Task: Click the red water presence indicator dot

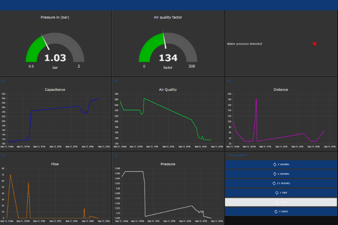Action: [x=315, y=44]
